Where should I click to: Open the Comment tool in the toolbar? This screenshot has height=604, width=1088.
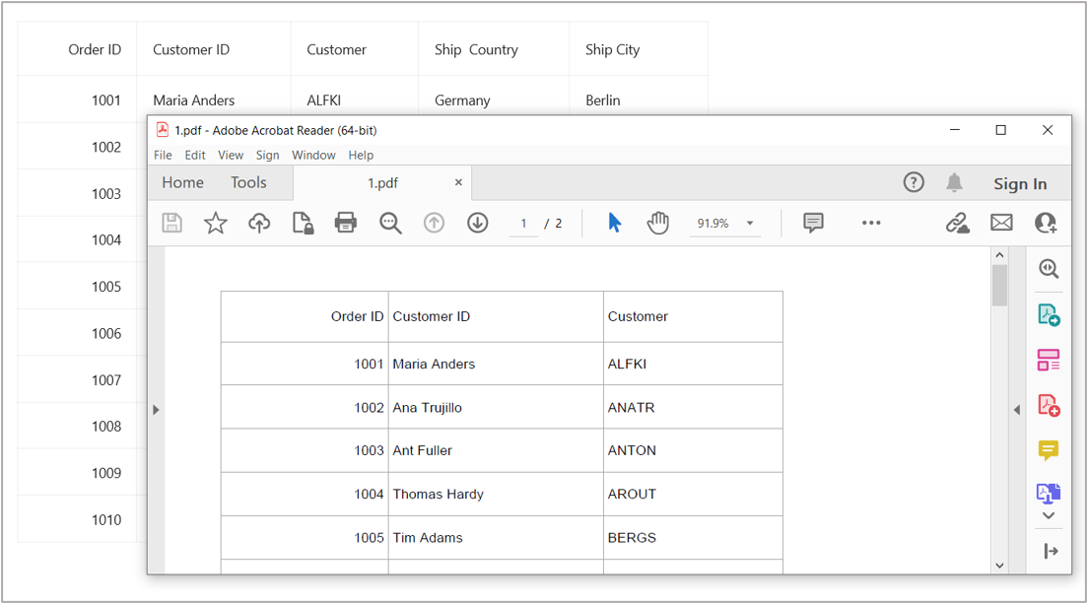click(x=812, y=223)
